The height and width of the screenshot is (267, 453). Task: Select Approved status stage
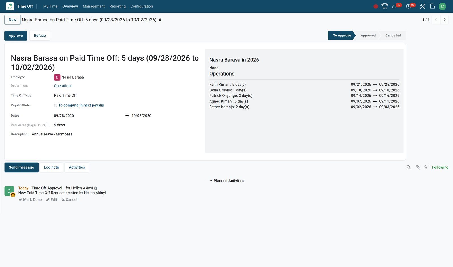[368, 35]
